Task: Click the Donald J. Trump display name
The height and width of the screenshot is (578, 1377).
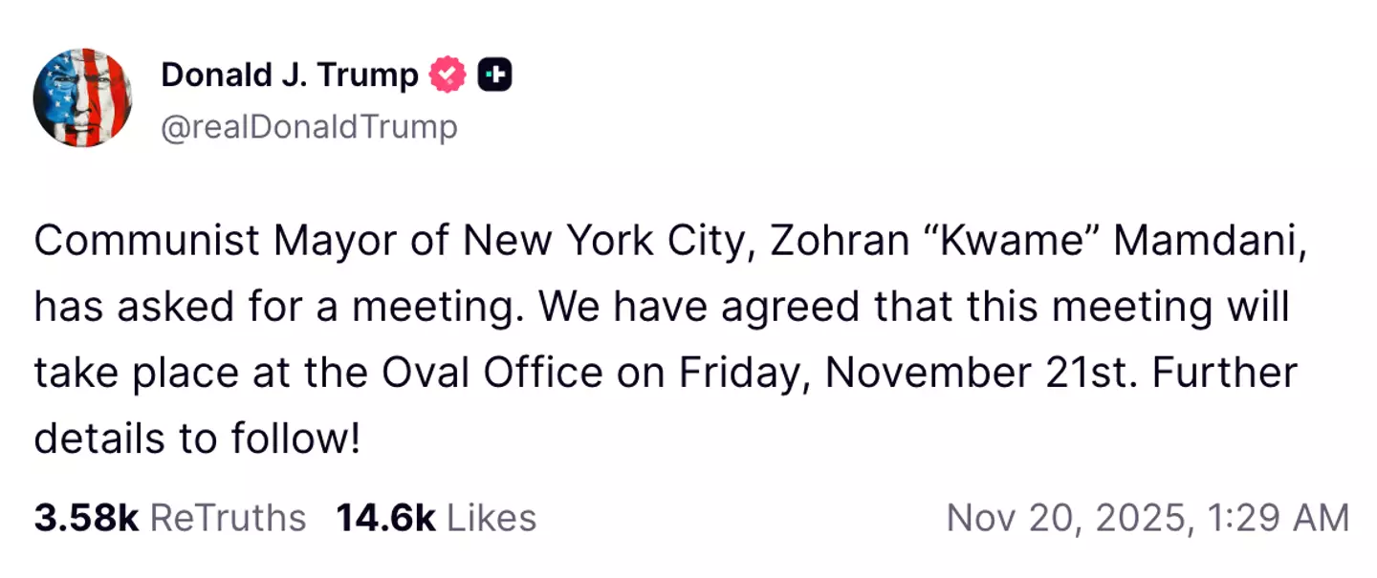Action: point(290,75)
